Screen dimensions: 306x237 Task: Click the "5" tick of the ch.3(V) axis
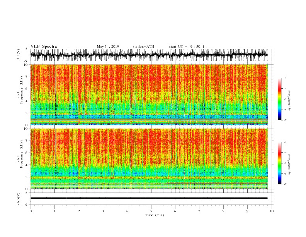(x=27, y=193)
